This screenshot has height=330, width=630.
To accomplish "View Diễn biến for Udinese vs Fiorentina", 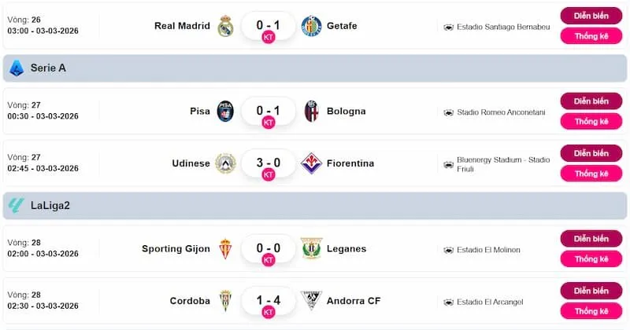I will coord(591,153).
